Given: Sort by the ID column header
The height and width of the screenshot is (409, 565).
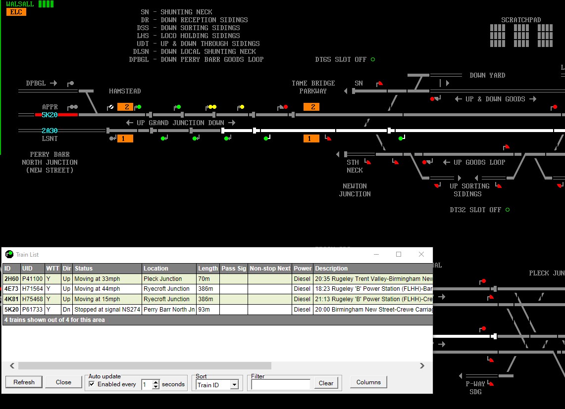Looking at the screenshot, I should [11, 268].
